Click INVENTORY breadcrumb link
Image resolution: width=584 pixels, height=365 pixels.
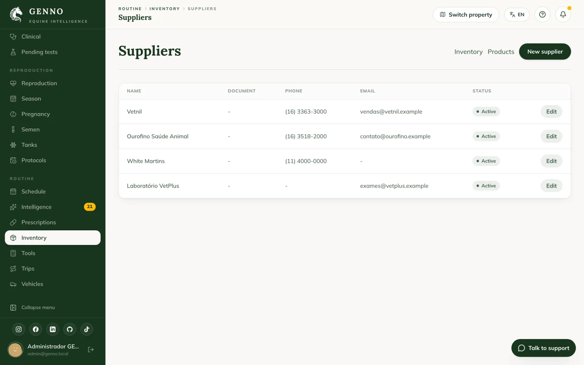coord(165,9)
